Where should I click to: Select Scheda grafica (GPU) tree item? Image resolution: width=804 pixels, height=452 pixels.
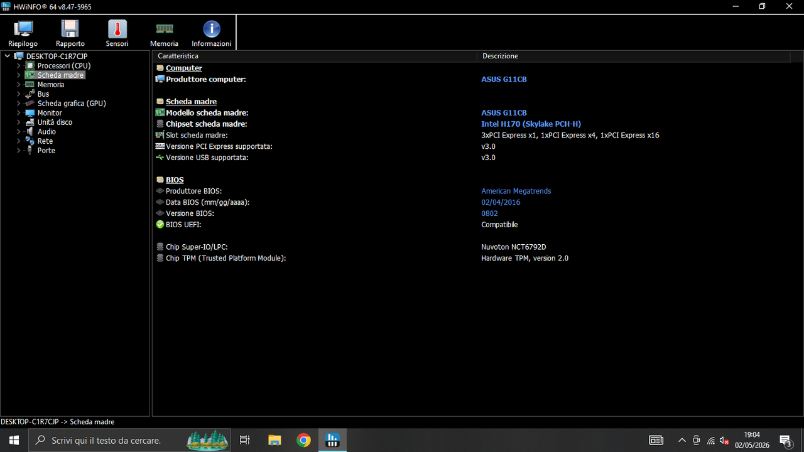72,104
